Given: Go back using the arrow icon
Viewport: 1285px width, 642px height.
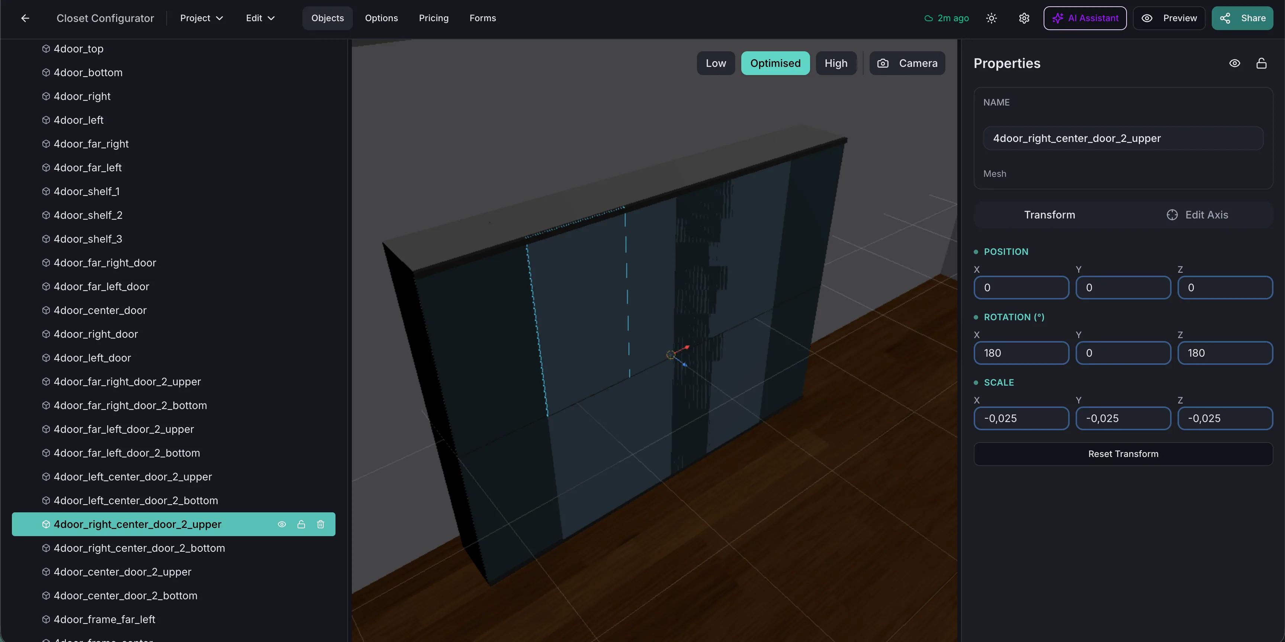Looking at the screenshot, I should coord(25,19).
